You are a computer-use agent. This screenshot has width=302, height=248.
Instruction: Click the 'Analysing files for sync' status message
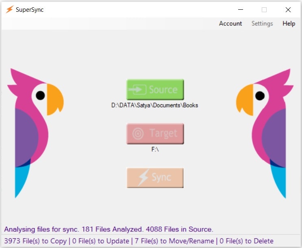pos(109,229)
